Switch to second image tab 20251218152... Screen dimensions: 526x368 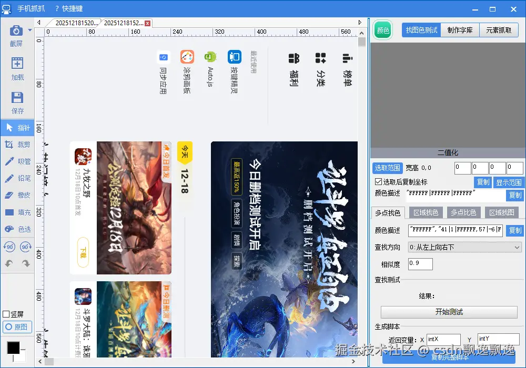[x=123, y=23]
